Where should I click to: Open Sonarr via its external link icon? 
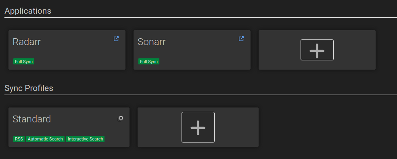(241, 39)
